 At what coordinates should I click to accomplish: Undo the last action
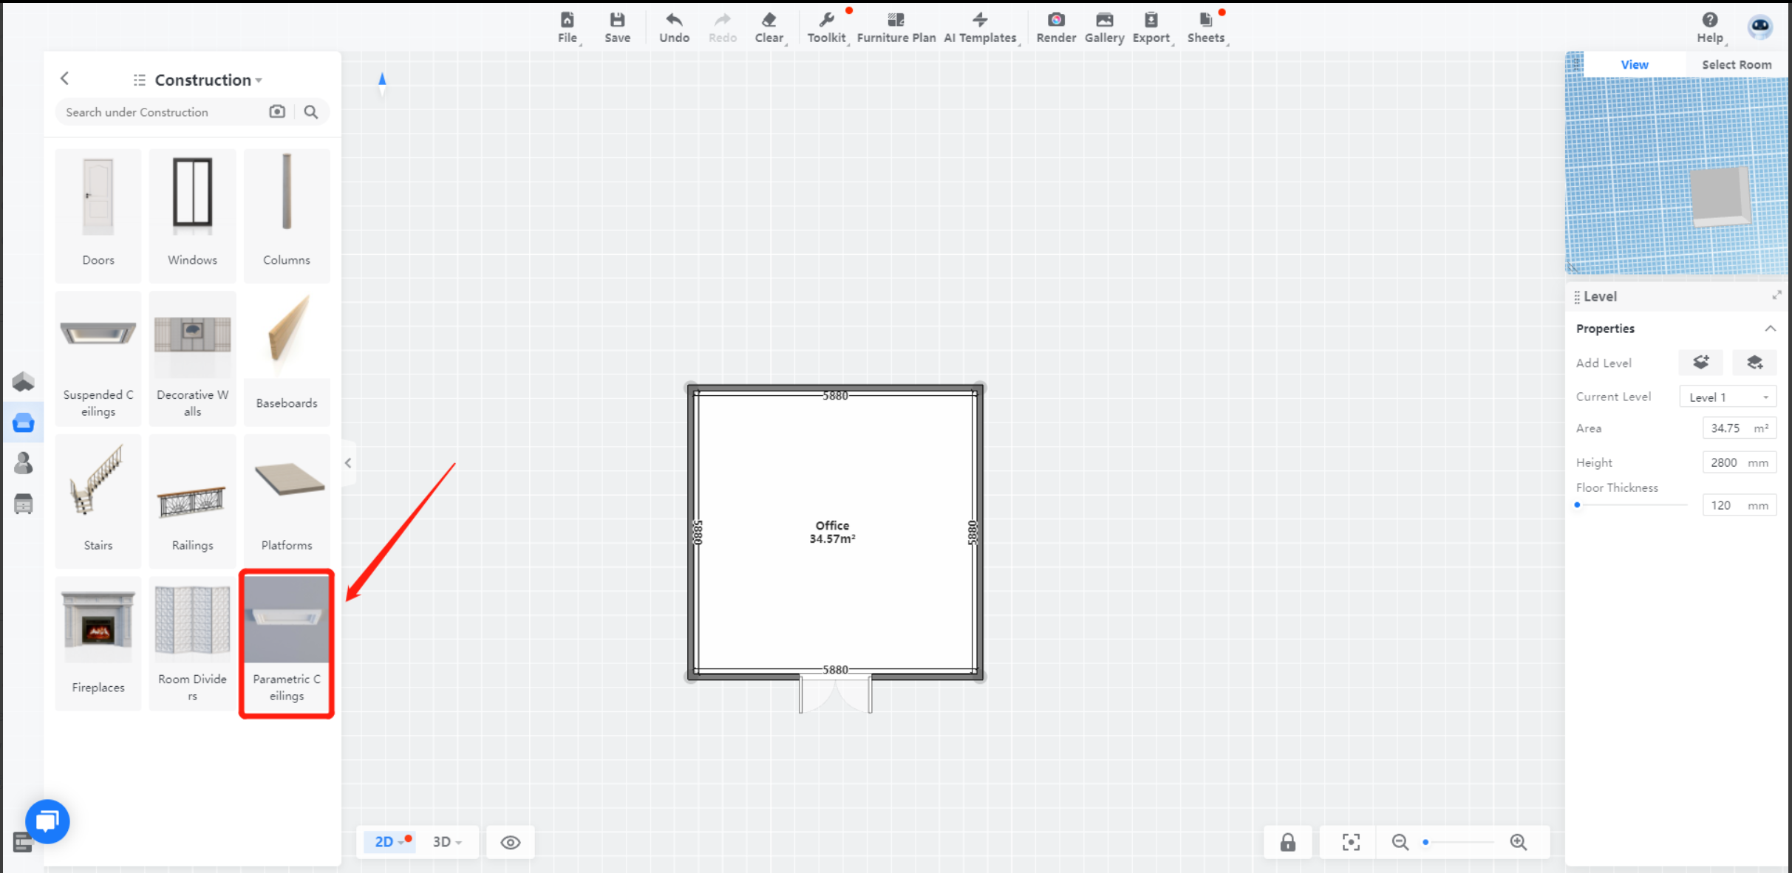point(674,27)
